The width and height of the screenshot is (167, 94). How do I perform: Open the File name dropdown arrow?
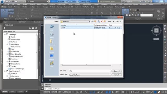pyautogui.click(x=110, y=71)
